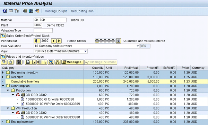
Task: Open document 1000000350 GI for order 60003380
Action: coord(50,99)
